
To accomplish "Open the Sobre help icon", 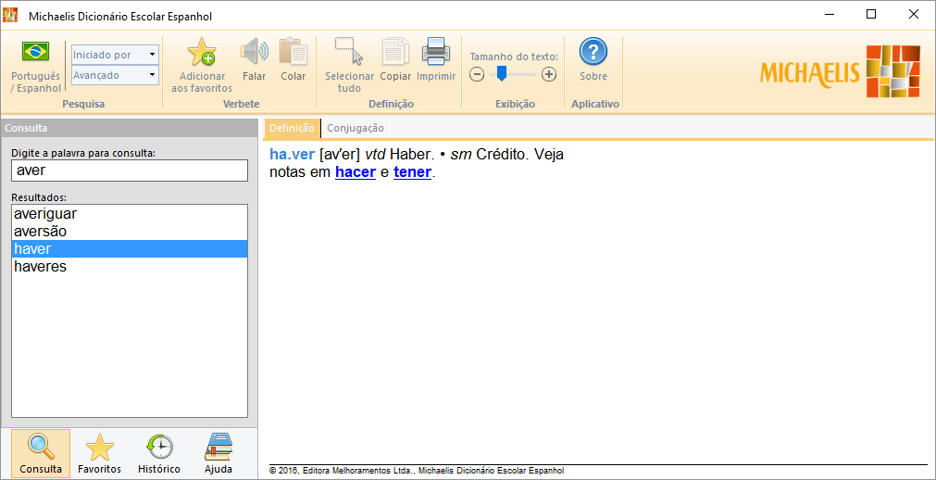I will (593, 51).
